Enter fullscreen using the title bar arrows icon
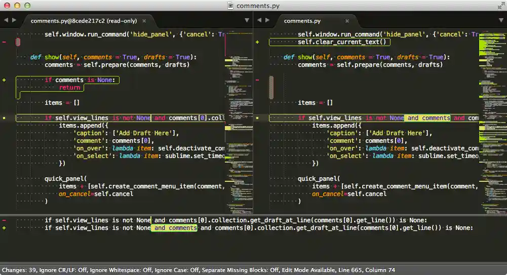 [500, 6]
